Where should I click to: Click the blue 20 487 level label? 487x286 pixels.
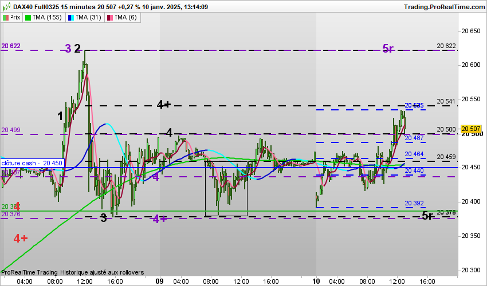coord(414,138)
